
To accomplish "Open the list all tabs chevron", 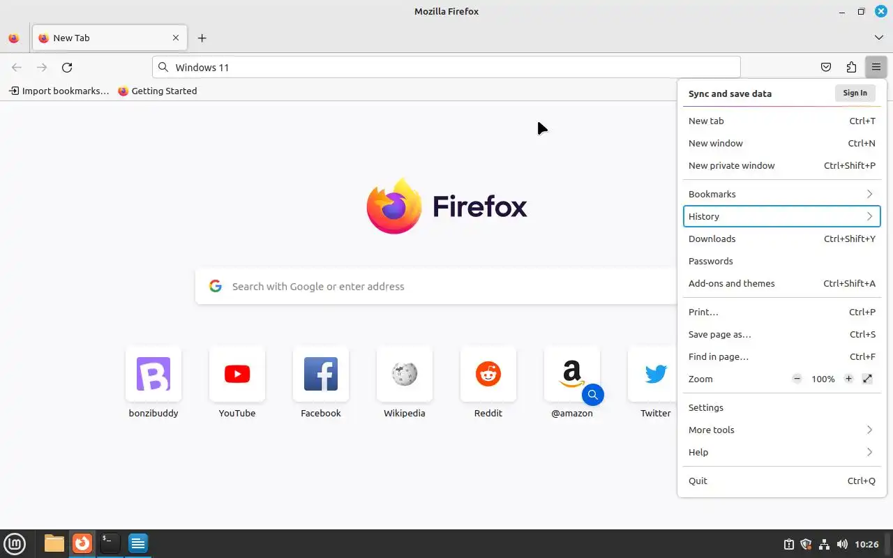I will point(878,38).
